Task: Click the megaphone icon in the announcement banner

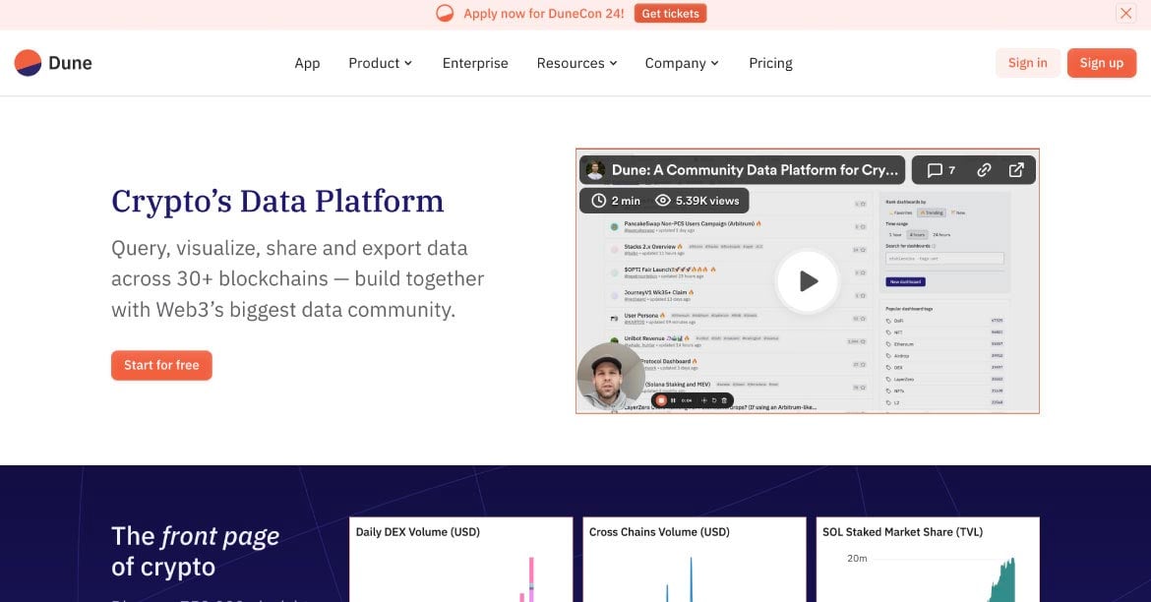Action: 444,13
